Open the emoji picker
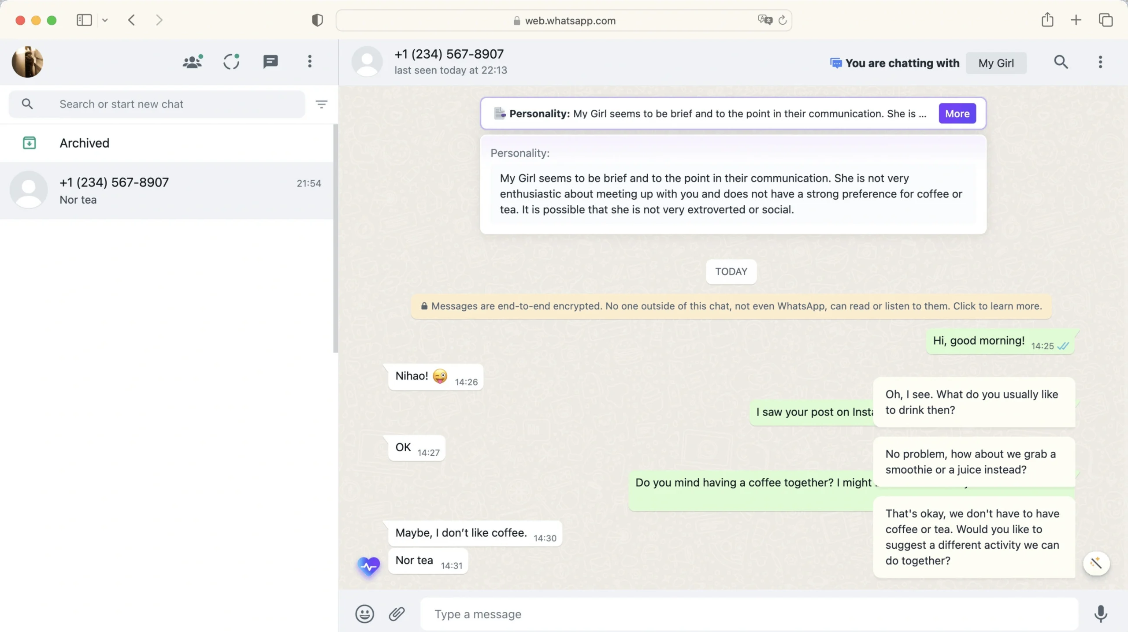The image size is (1128, 632). pos(364,613)
